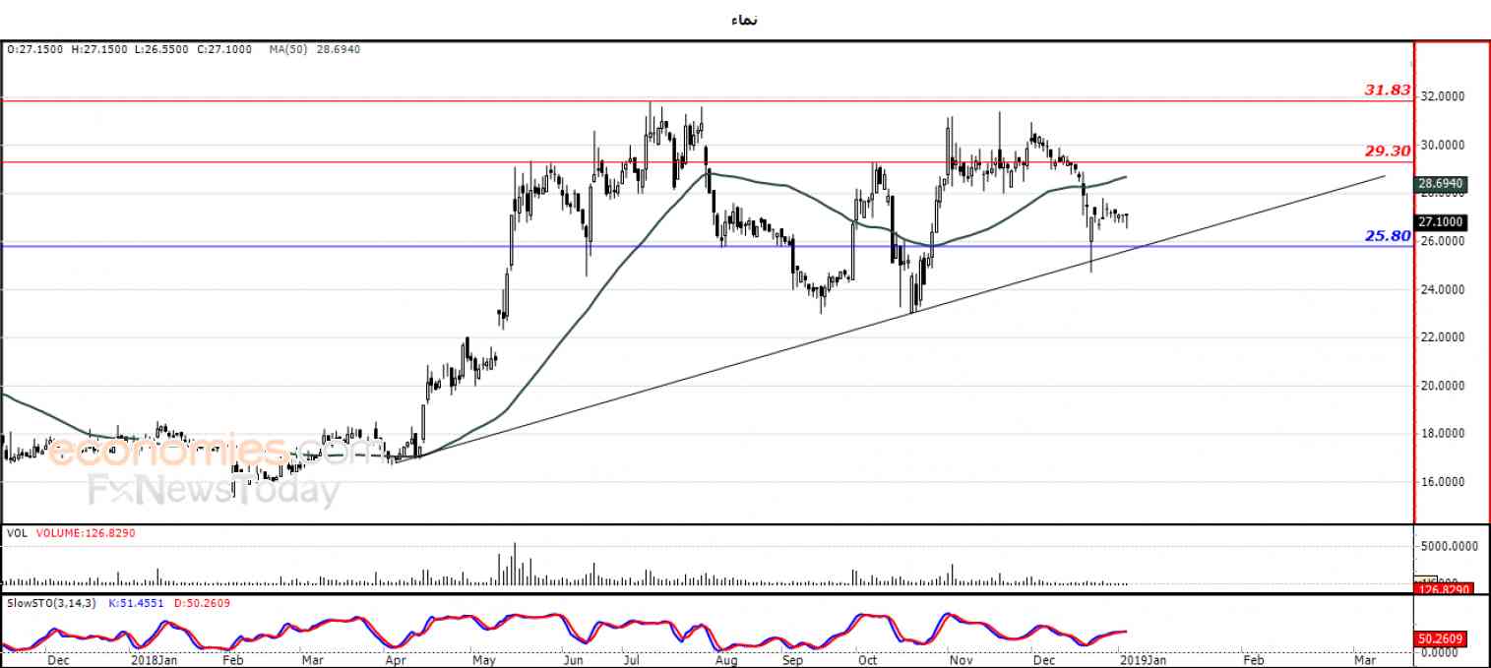Viewport: 1491px width, 668px height.
Task: Click the chart title above the chart
Action: 744,20
